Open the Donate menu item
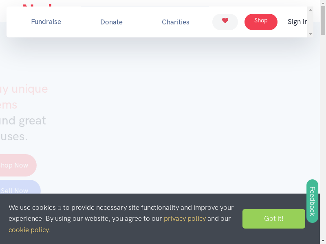326x244 pixels. tap(111, 22)
